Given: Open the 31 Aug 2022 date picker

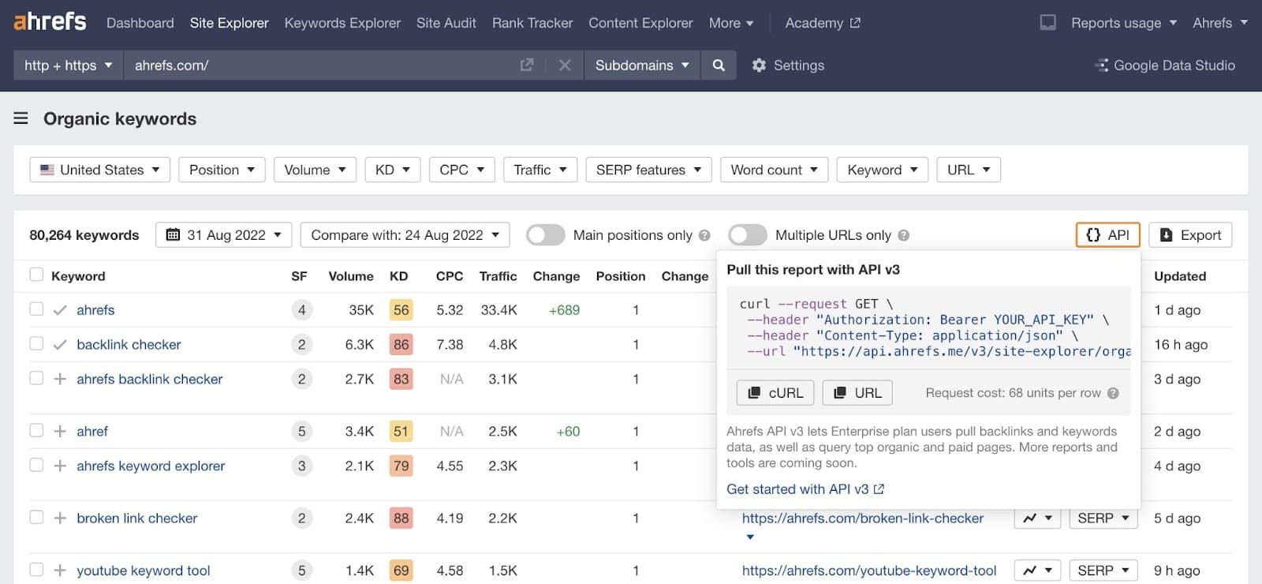Looking at the screenshot, I should (x=224, y=235).
